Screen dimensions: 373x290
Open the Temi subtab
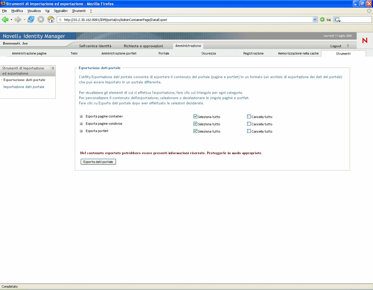(74, 53)
